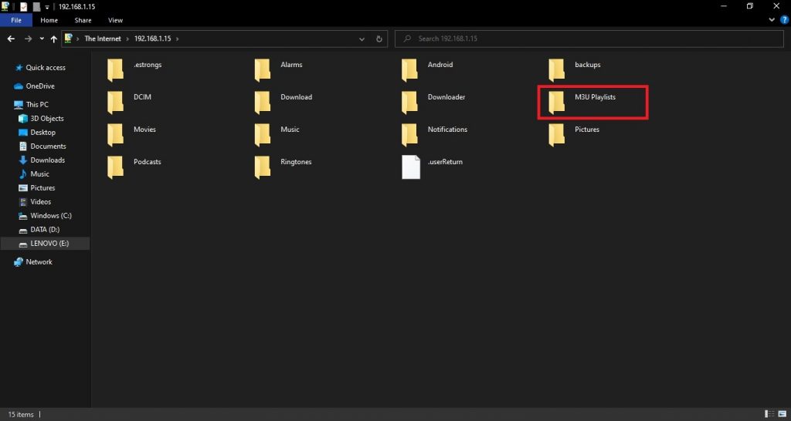Select This PC in navigation pane
791x421 pixels.
pos(37,105)
